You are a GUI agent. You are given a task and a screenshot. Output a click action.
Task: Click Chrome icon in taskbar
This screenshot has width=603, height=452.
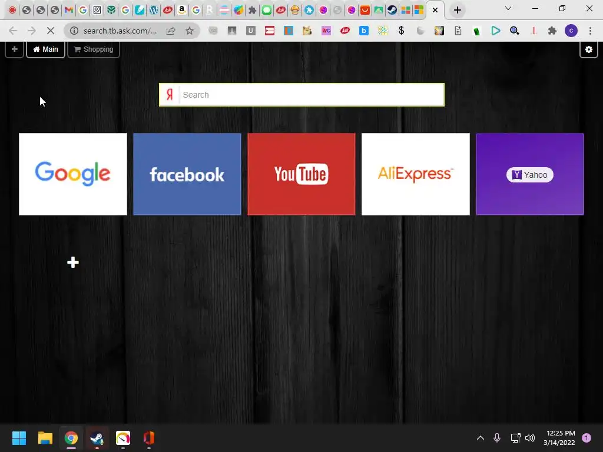point(71,438)
